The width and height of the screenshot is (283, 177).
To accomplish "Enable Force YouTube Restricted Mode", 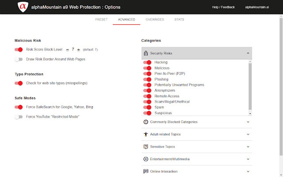I will (x=19, y=117).
